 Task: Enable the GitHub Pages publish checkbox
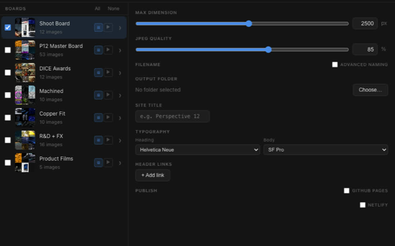(347, 191)
